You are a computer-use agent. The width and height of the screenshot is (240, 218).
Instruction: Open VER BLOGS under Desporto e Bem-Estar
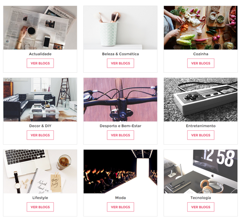pos(120,135)
